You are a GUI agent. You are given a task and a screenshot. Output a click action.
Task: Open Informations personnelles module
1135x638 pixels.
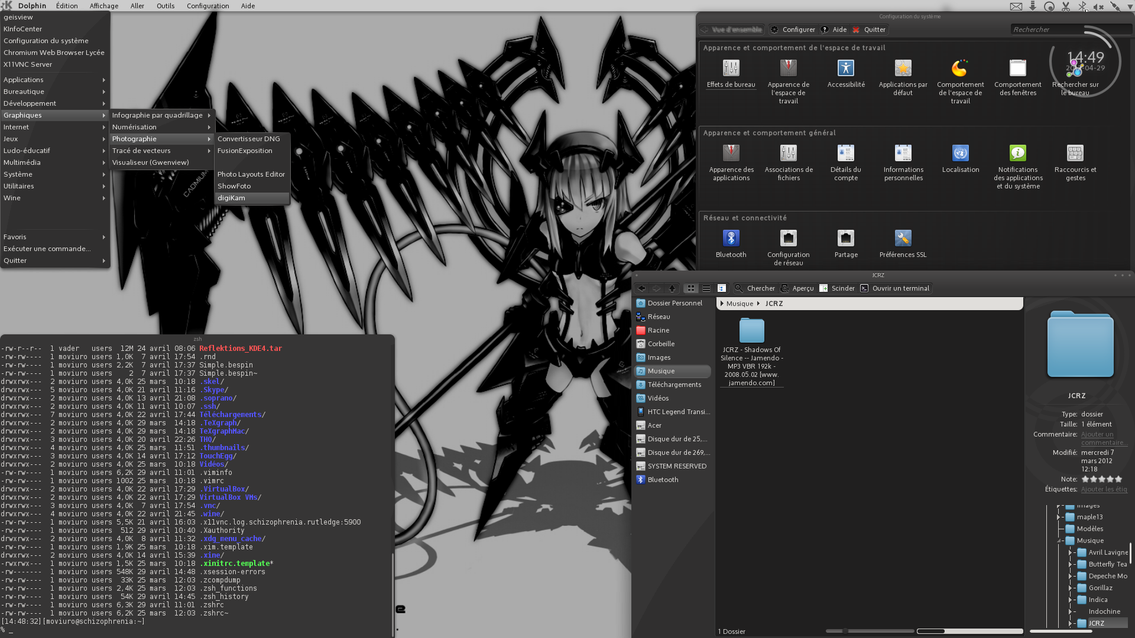coord(903,162)
